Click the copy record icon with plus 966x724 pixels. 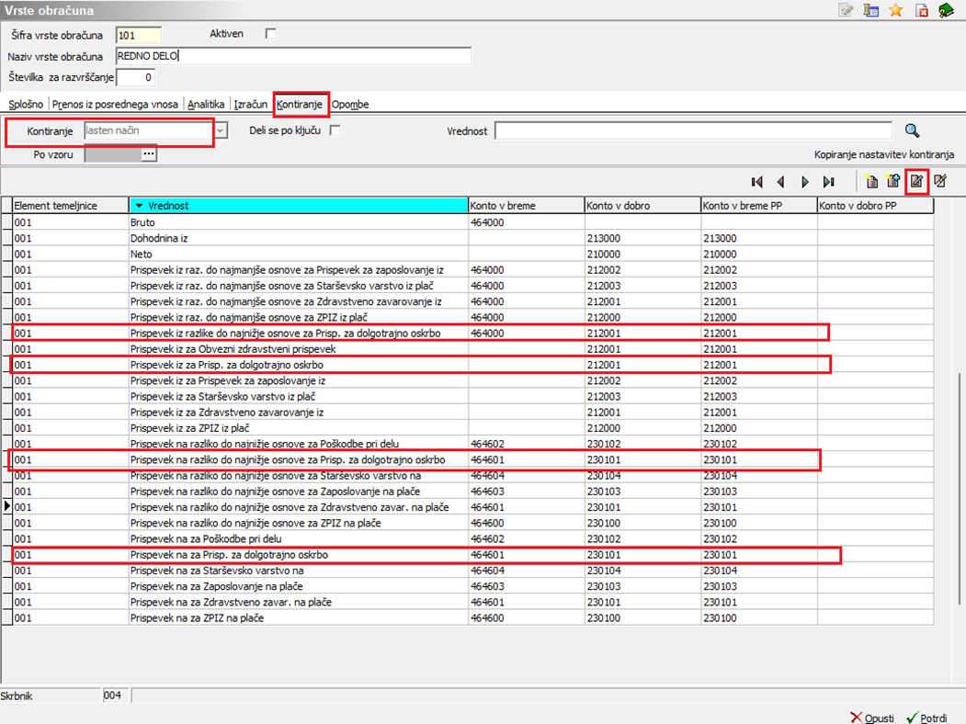(893, 181)
